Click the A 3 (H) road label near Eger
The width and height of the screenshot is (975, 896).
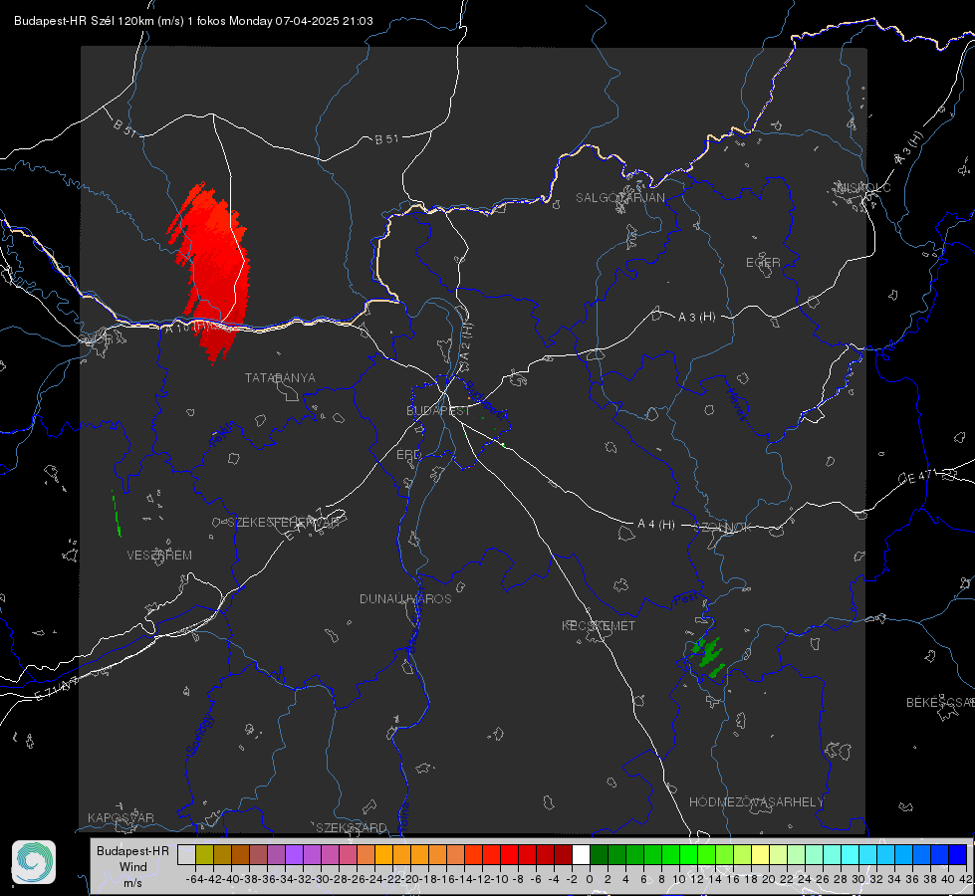pos(696,318)
